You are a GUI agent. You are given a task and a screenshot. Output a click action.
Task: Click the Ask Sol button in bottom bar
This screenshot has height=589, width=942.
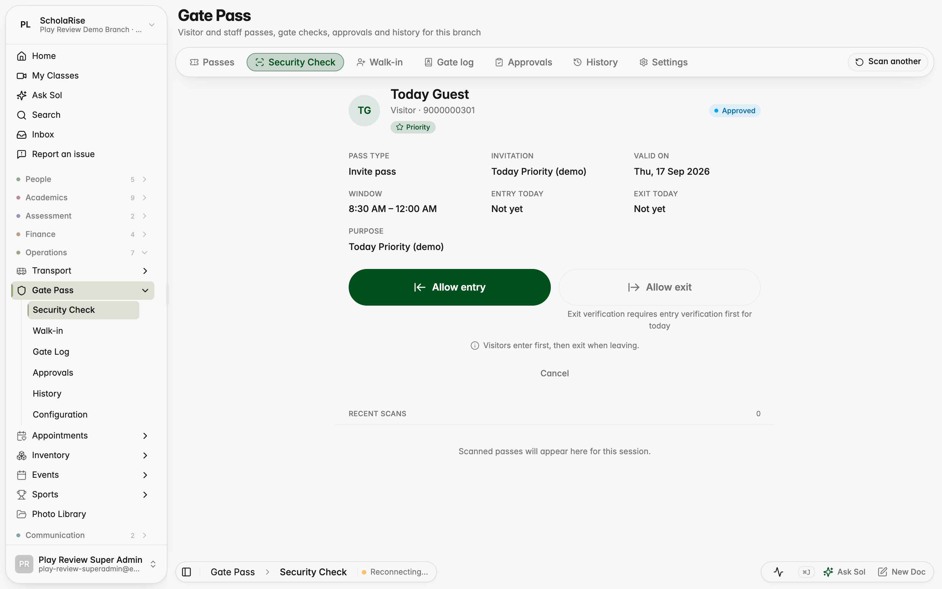pos(844,572)
